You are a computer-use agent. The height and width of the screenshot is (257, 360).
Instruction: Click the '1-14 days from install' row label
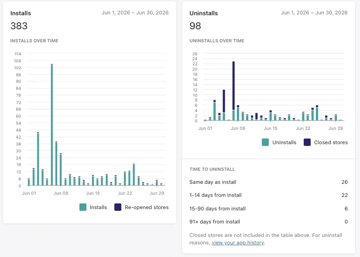[216, 195]
